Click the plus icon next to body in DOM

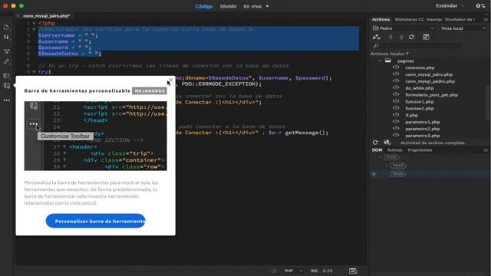click(x=374, y=174)
